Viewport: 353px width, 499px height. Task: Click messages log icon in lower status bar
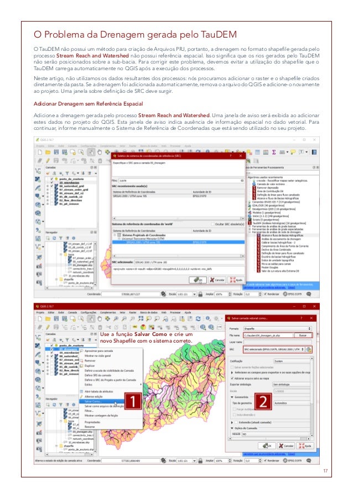(x=308, y=460)
